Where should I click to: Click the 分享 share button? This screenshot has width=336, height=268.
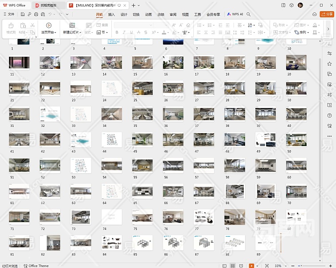point(327,14)
